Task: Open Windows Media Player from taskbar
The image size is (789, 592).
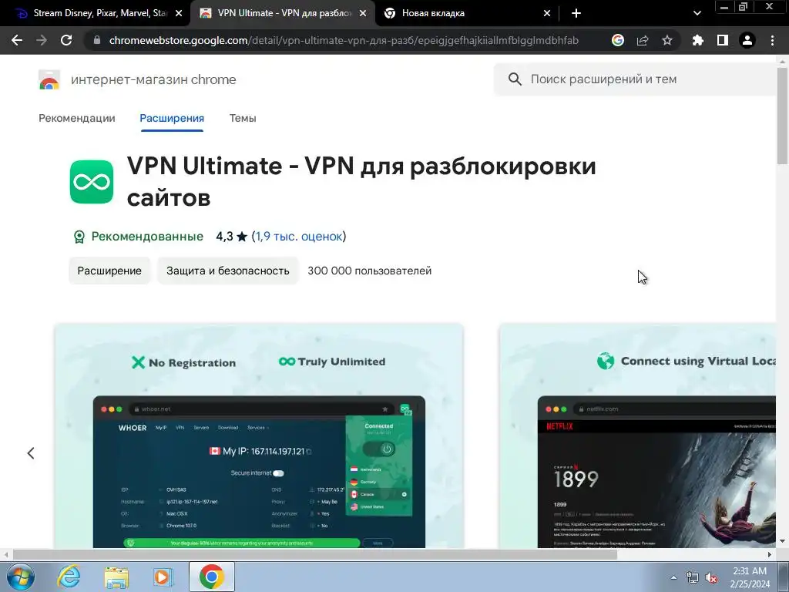Action: [163, 577]
